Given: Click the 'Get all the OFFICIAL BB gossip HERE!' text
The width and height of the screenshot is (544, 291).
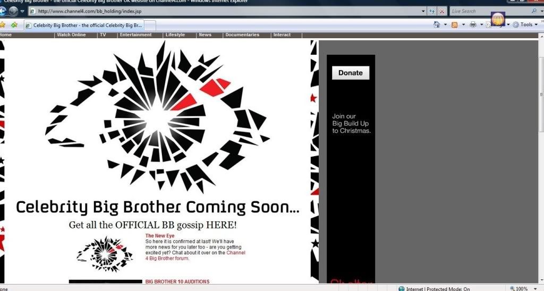Looking at the screenshot, I should [152, 225].
